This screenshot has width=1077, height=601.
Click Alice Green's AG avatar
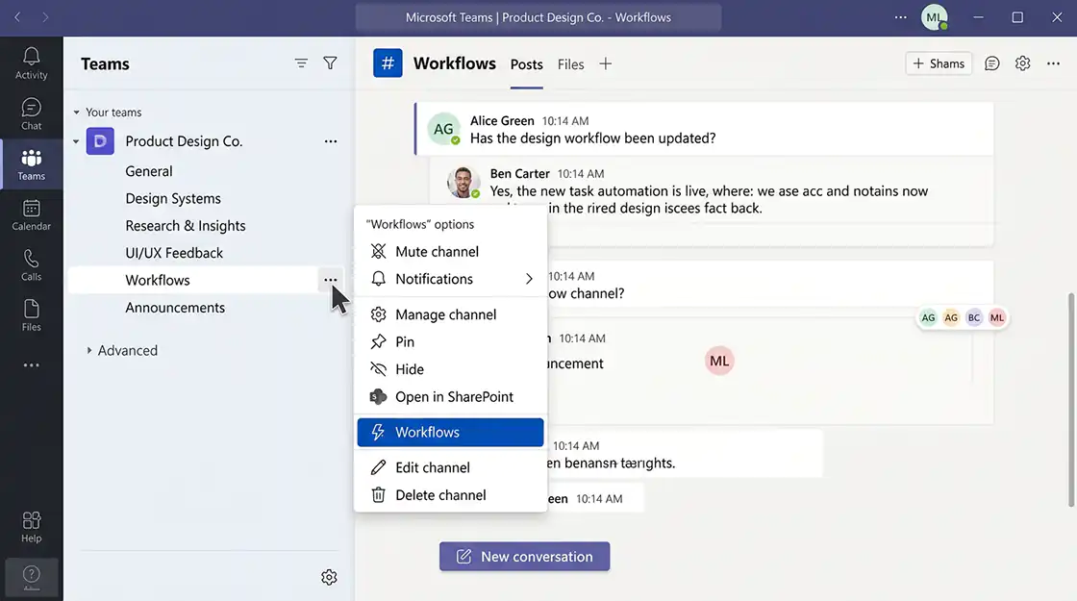(443, 129)
